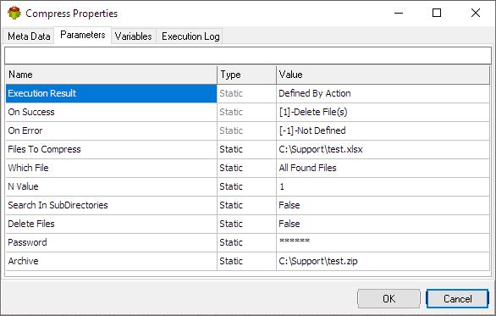Click the empty field above the table

248,55
